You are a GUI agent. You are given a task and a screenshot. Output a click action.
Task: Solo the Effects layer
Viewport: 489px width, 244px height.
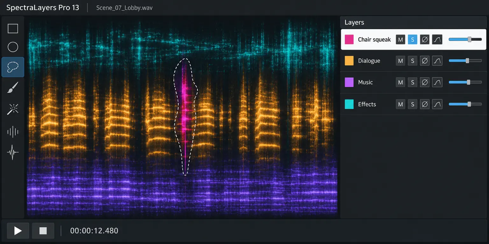(x=413, y=104)
